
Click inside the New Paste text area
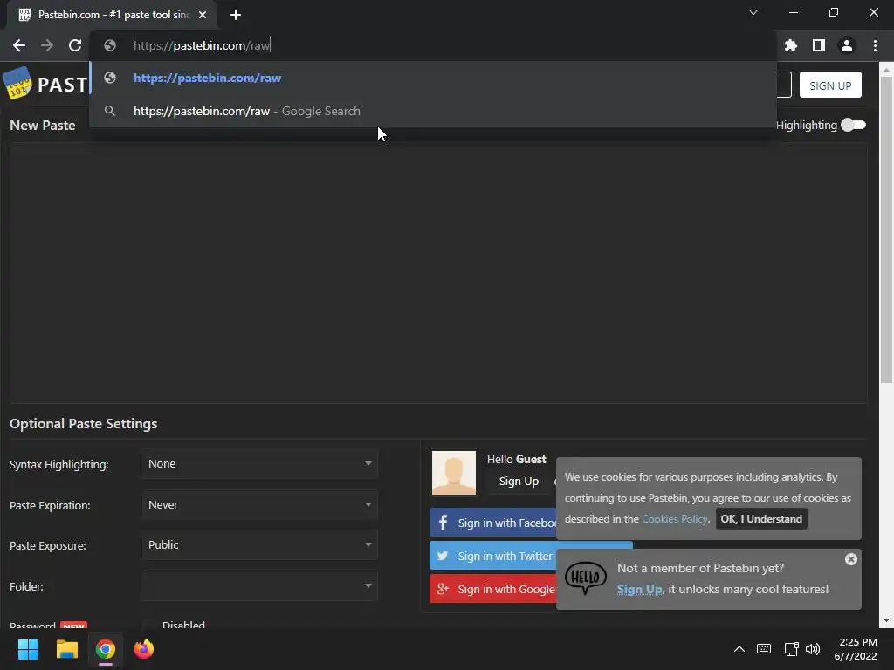click(438, 273)
